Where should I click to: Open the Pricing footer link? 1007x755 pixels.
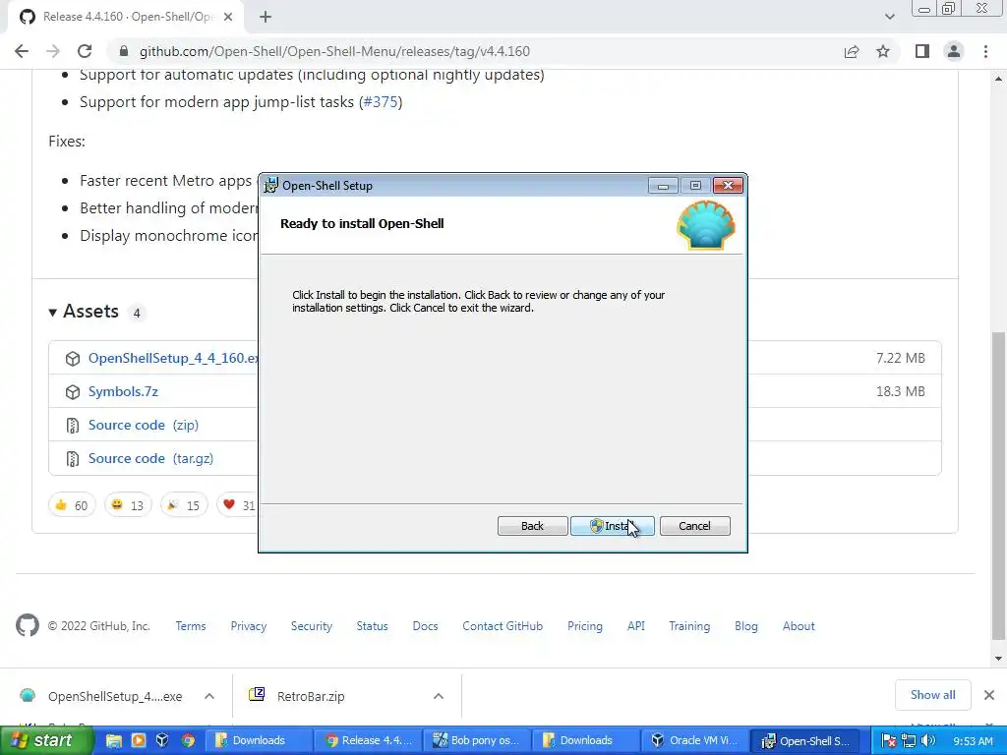pos(585,626)
